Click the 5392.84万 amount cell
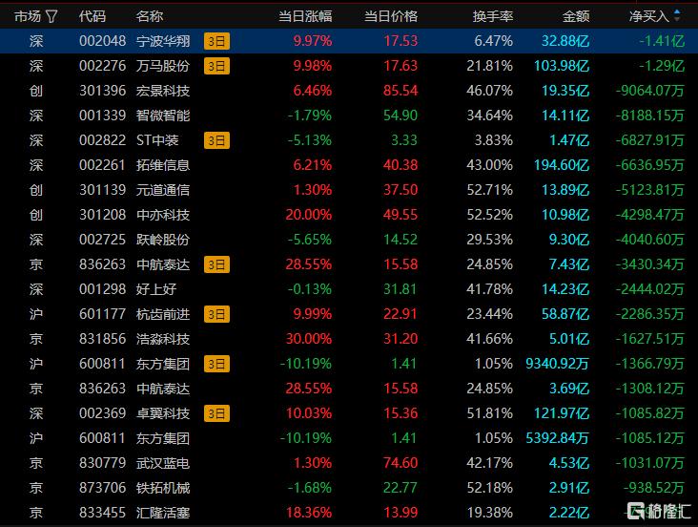The height and width of the screenshot is (527, 698). pyautogui.click(x=557, y=438)
